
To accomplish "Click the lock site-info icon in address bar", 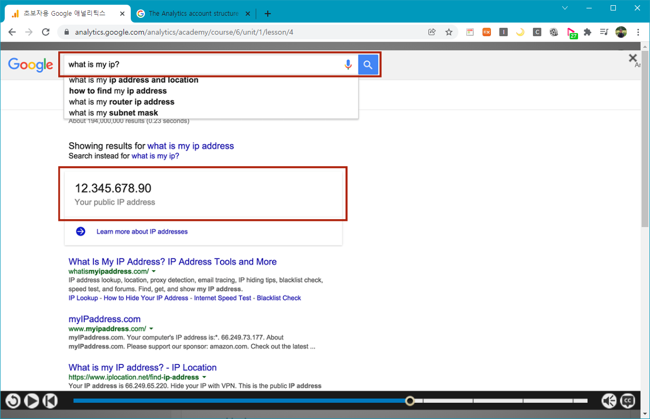I will coord(67,32).
